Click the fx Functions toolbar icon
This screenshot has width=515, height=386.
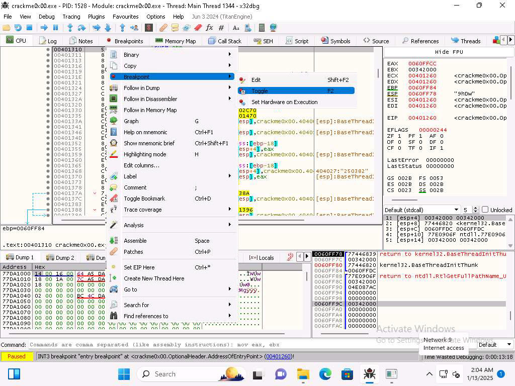(x=210, y=28)
